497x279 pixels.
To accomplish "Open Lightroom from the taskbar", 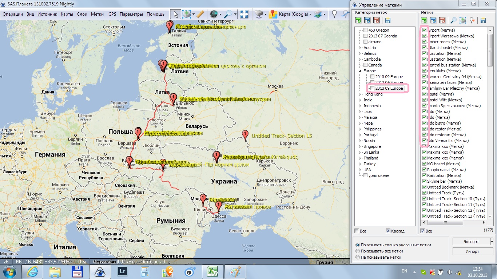I will pos(122,271).
